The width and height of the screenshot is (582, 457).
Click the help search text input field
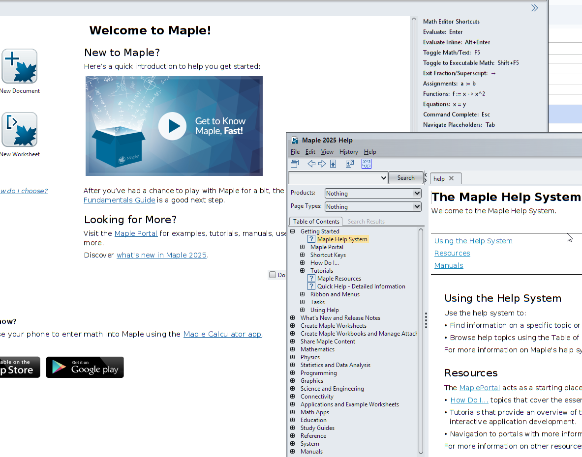click(334, 178)
